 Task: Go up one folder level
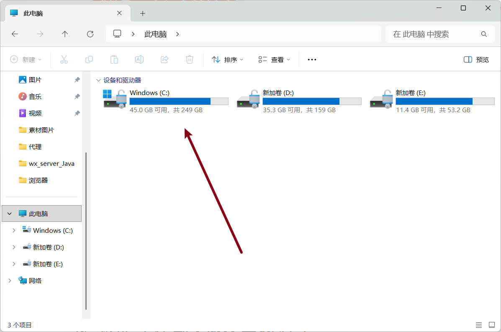[x=65, y=34]
